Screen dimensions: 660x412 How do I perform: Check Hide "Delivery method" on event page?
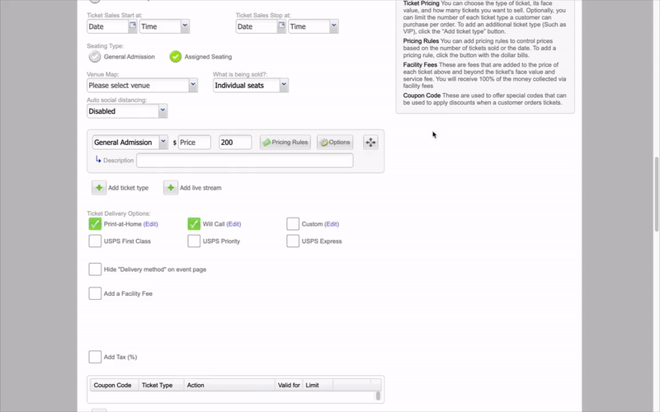click(95, 269)
